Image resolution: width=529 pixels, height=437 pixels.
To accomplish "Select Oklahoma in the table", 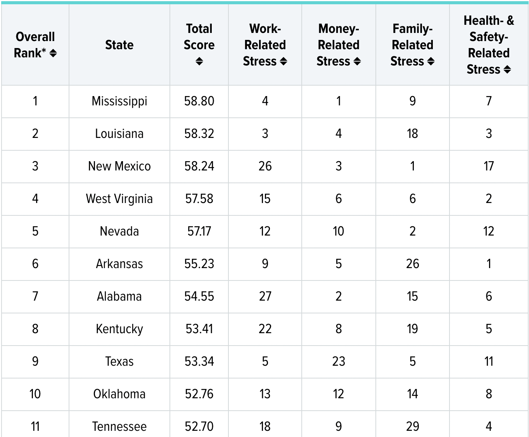I will coord(119,394).
